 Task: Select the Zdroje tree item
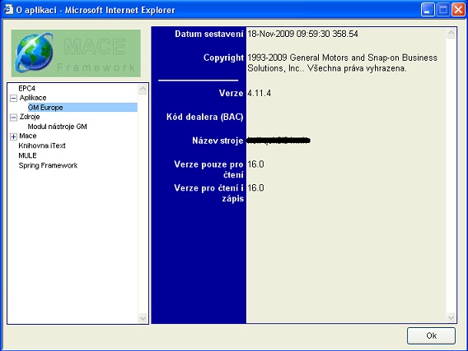click(30, 117)
